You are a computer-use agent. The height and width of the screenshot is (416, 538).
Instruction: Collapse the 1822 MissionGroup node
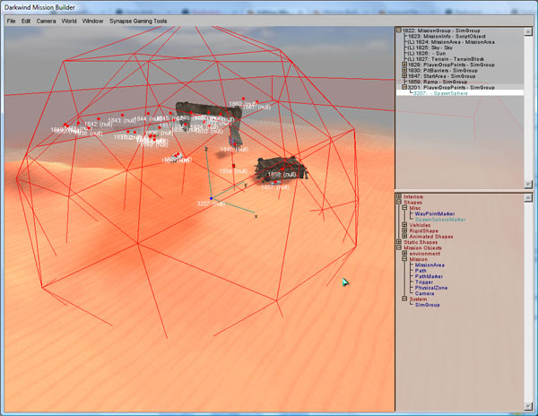tap(400, 30)
